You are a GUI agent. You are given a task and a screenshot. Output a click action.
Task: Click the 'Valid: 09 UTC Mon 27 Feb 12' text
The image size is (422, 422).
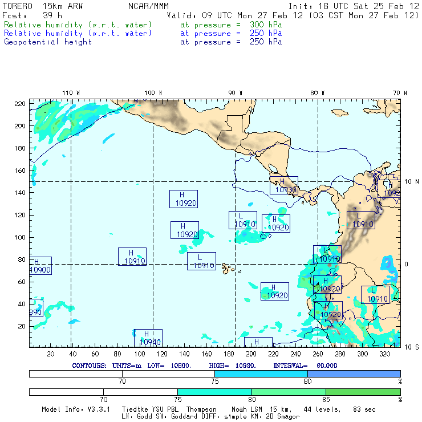(235, 15)
